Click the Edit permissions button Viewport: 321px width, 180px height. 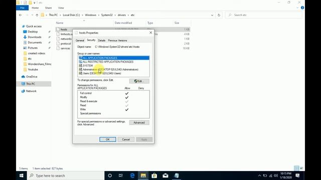(139, 81)
